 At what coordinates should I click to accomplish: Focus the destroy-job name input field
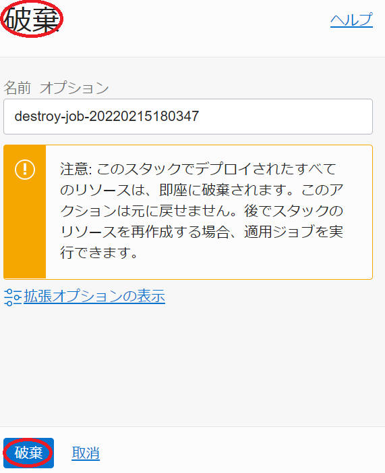(188, 116)
